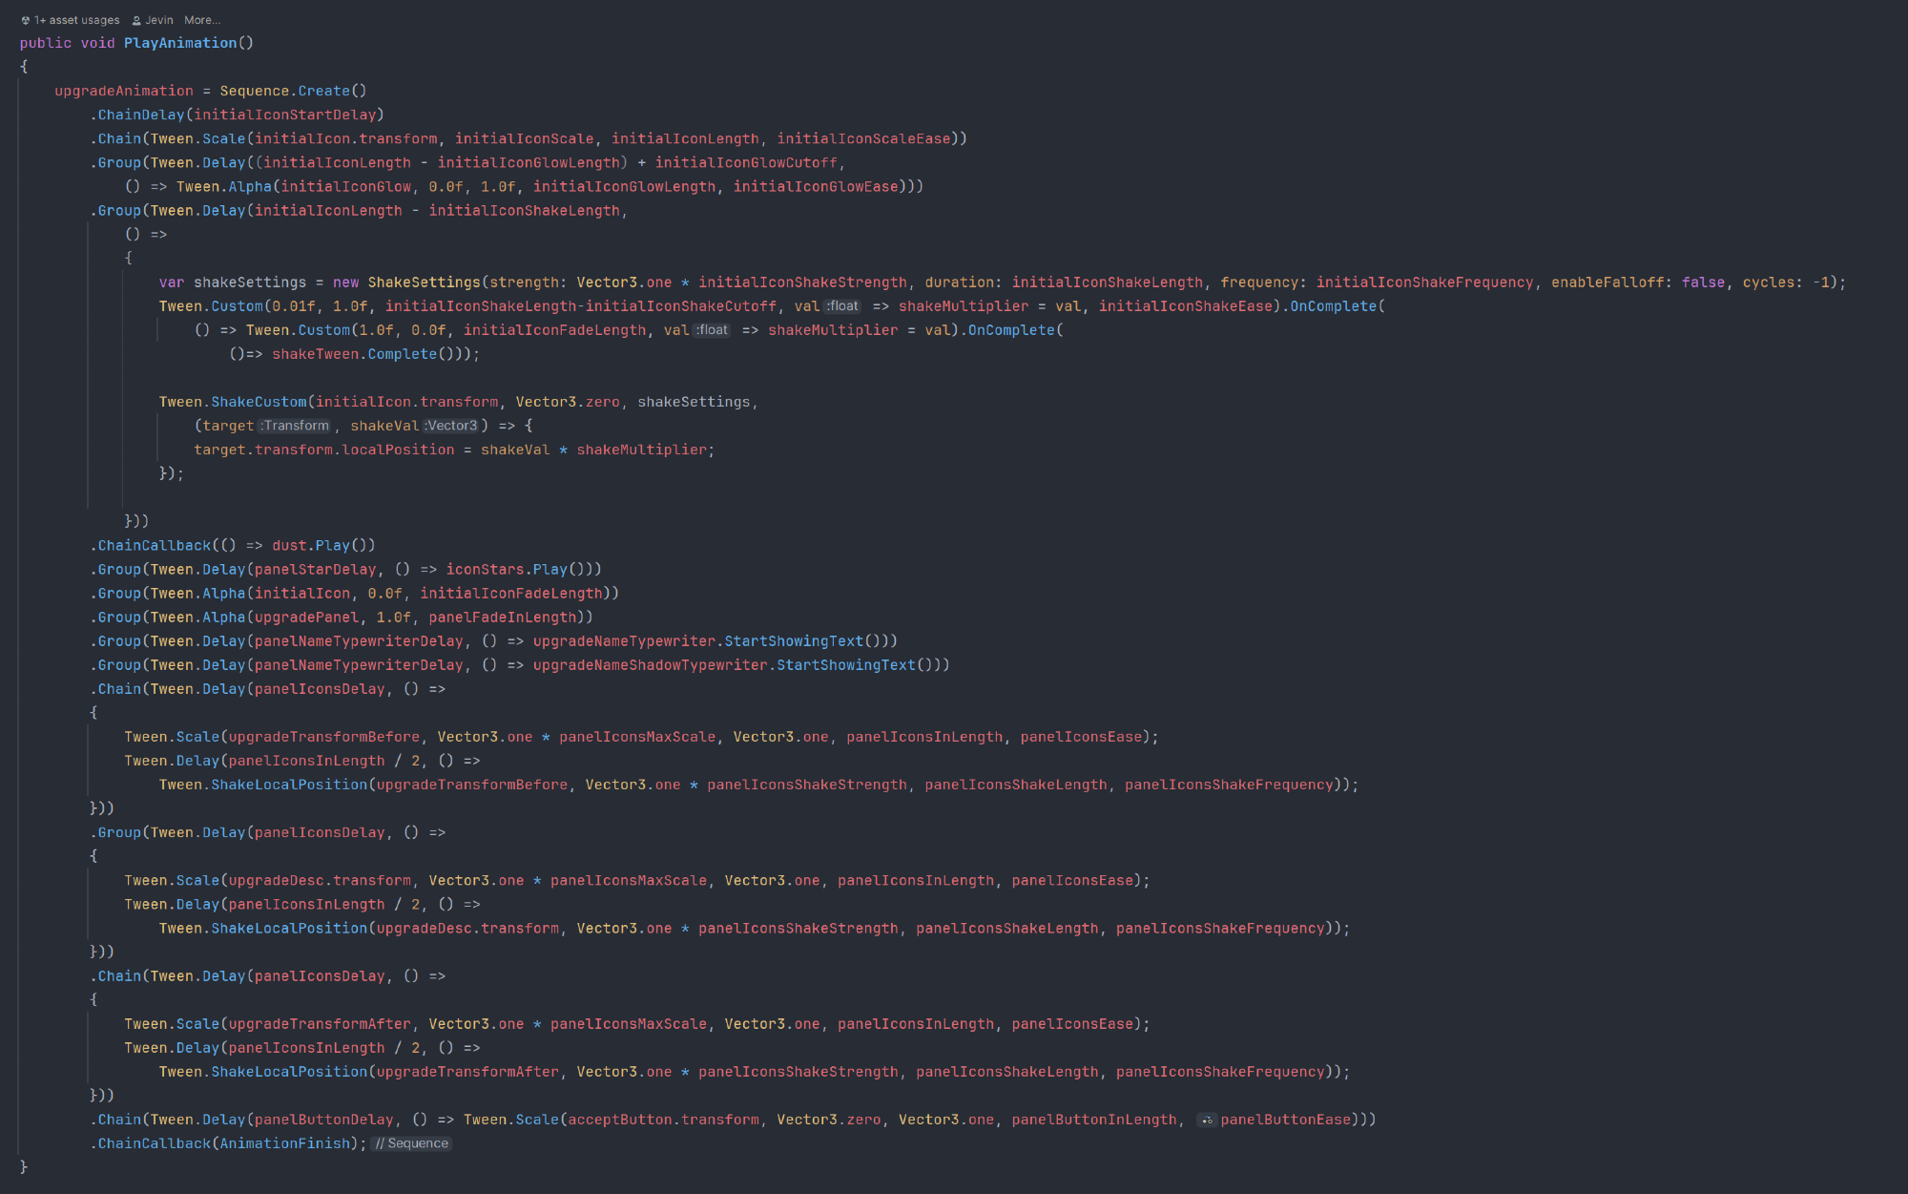This screenshot has width=1908, height=1194.
Task: Click ':float' type hint on shakeMultiplier line
Action: (x=843, y=306)
